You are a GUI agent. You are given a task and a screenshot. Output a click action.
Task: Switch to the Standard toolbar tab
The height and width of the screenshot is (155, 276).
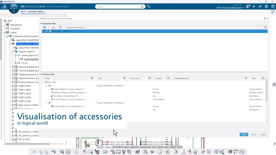(100, 147)
